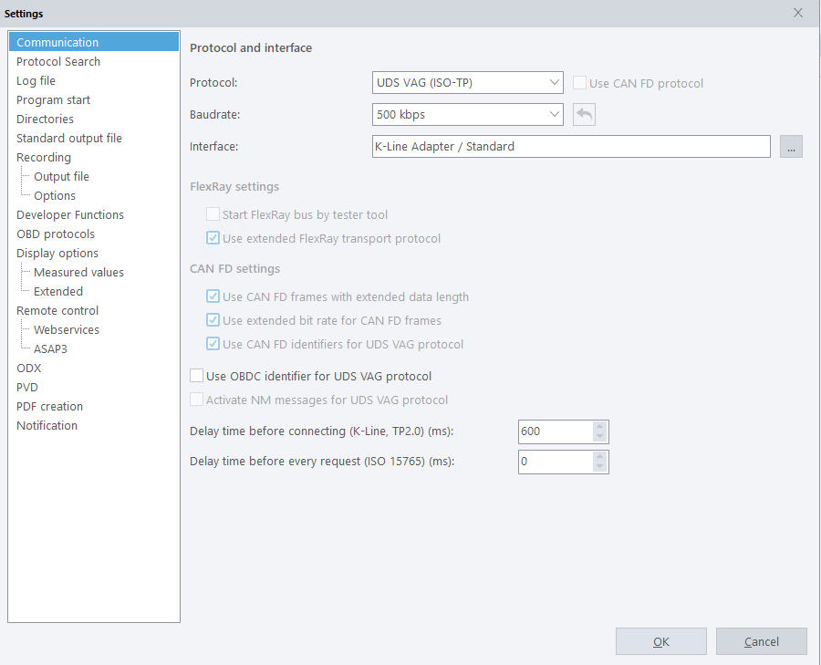This screenshot has height=665, width=821.
Task: Select Communication in the settings tree
Action: 94,42
